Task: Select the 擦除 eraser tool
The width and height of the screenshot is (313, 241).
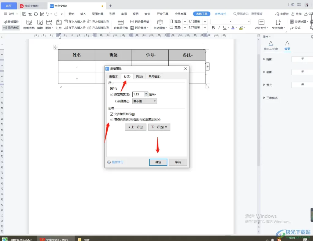Action: [x=40, y=22]
